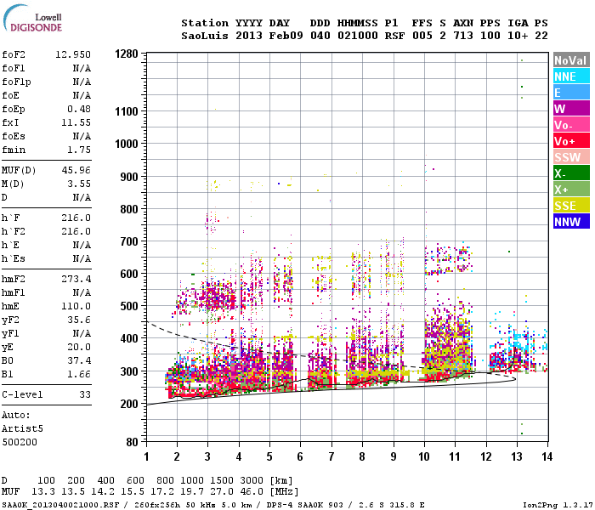Click the B1 value 1.66
595x510 pixels.
click(79, 374)
